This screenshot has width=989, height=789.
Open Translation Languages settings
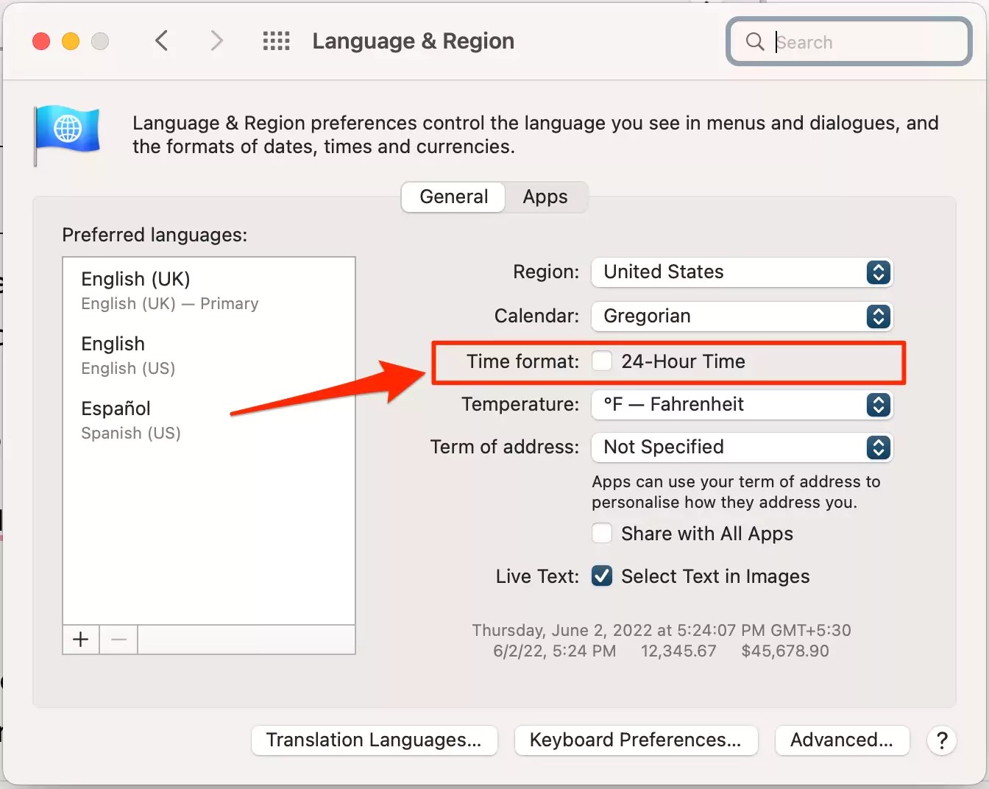pyautogui.click(x=374, y=740)
